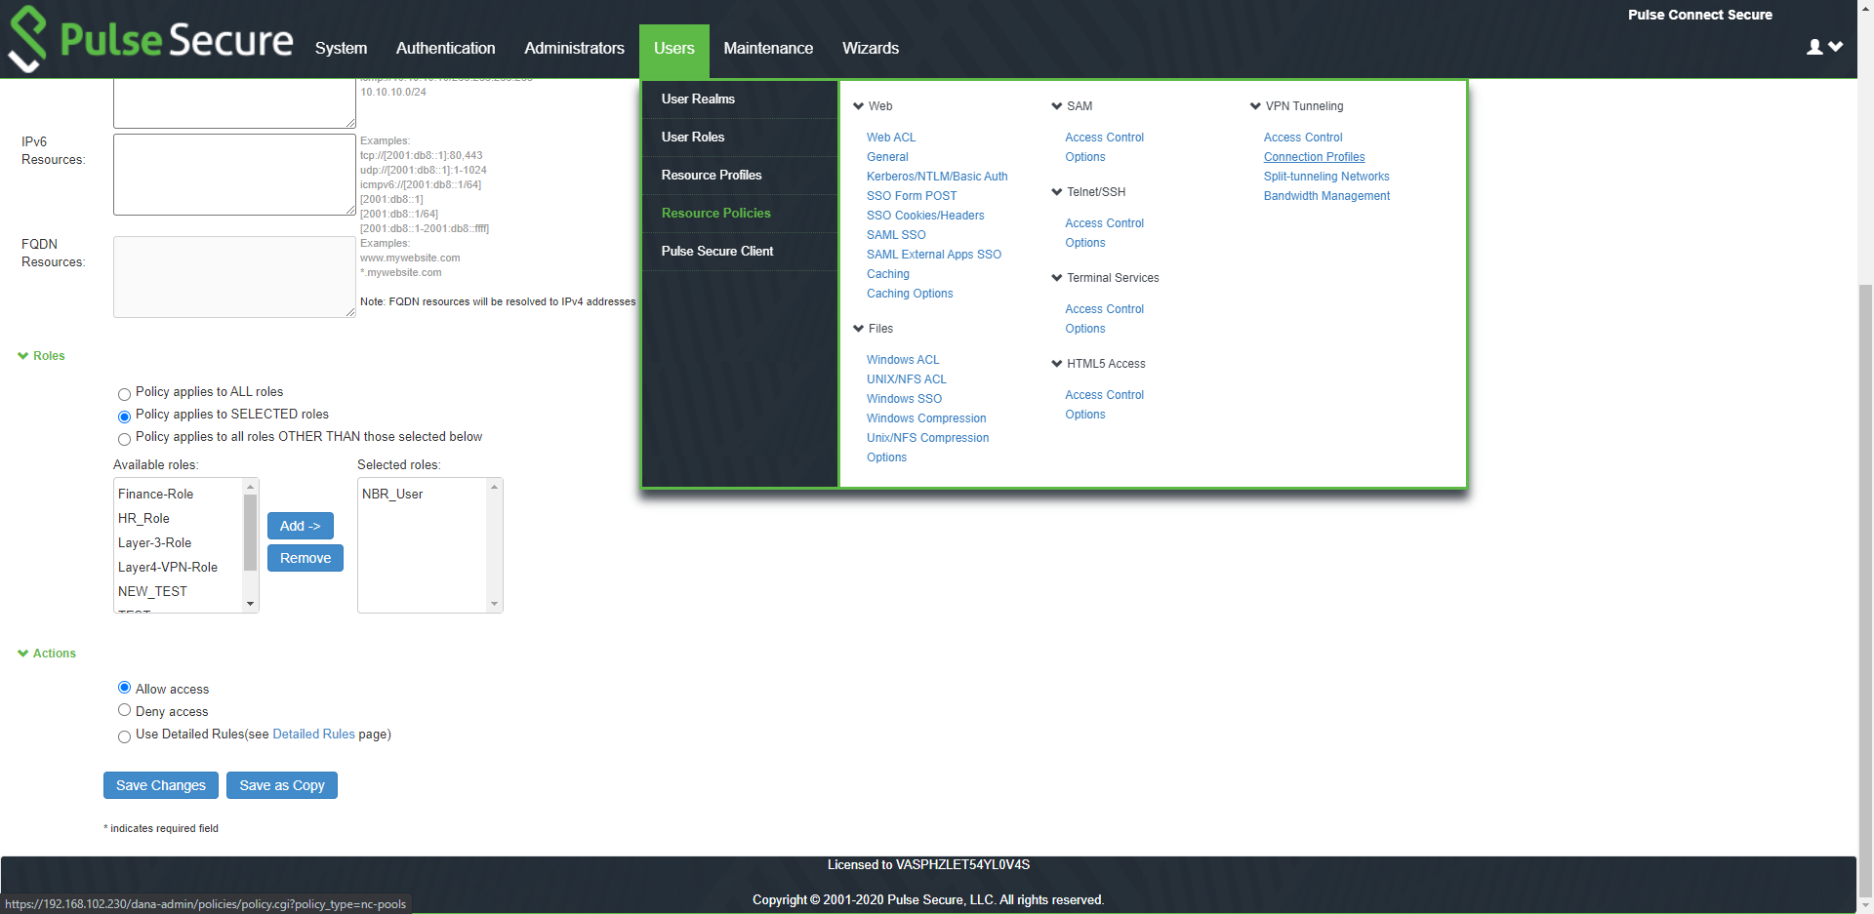Select HR_Role in Available roles
This screenshot has height=914, width=1874.
178,519
